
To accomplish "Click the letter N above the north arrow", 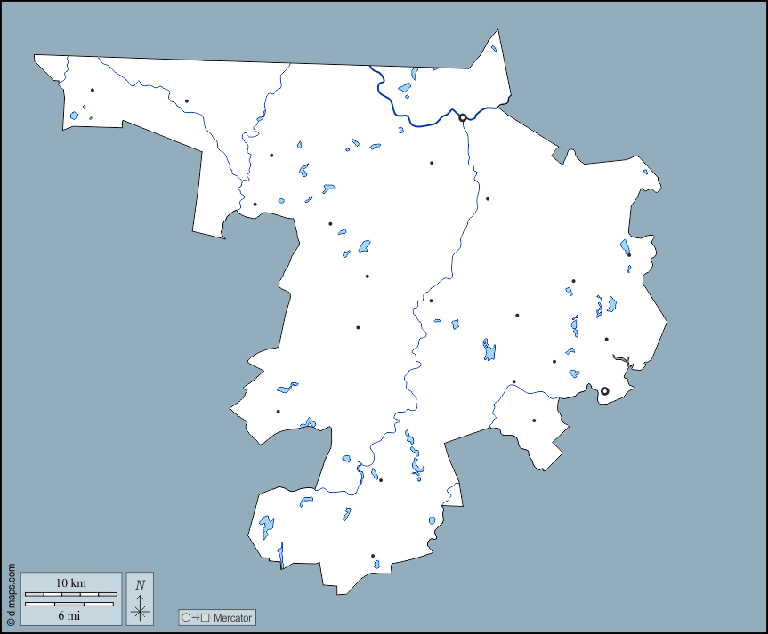I will (x=140, y=584).
